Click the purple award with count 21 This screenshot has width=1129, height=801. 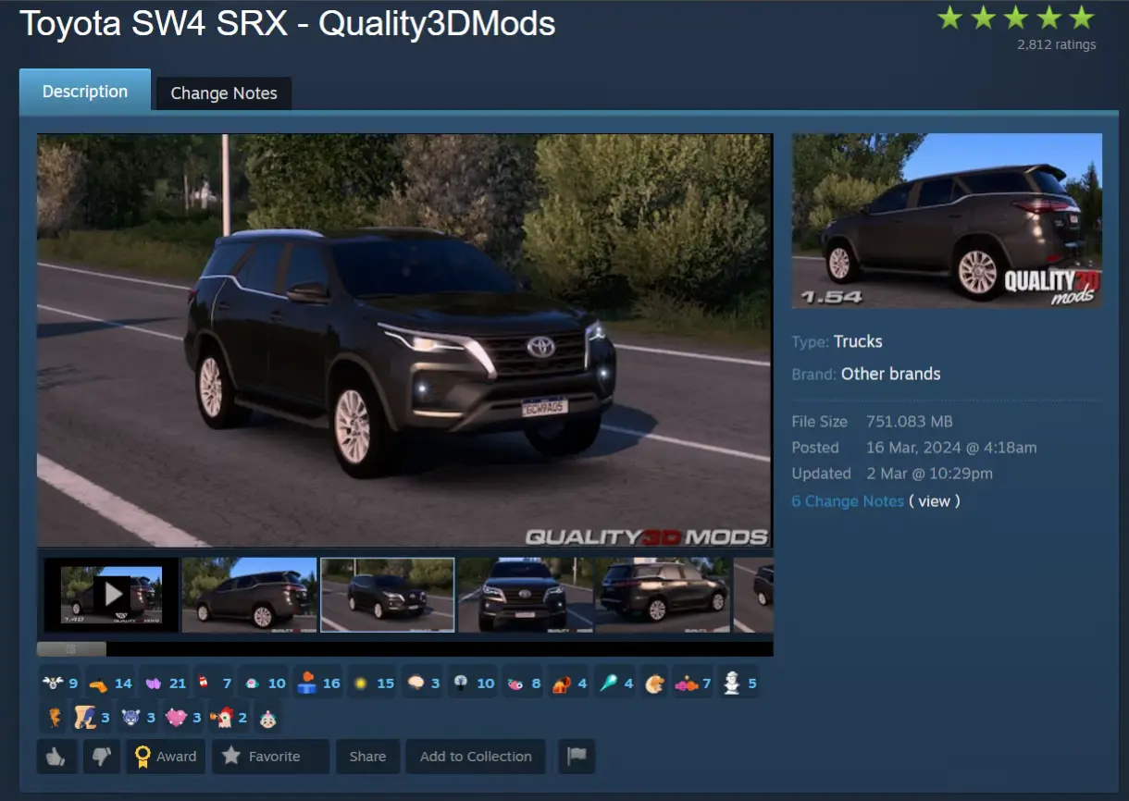click(x=165, y=684)
